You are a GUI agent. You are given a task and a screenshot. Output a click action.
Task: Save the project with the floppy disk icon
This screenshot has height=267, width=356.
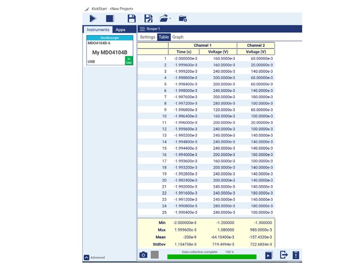(132, 19)
